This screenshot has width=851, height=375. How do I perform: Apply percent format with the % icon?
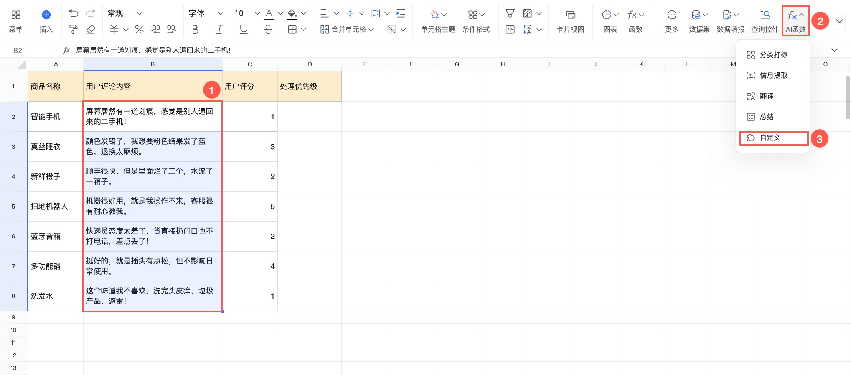tap(139, 29)
